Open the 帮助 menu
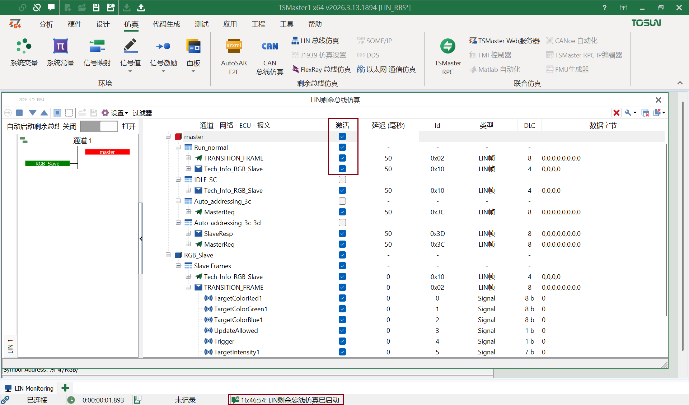The height and width of the screenshot is (405, 689). 315,24
